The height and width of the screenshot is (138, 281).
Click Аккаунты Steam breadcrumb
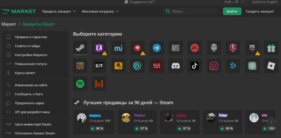[x=38, y=24]
